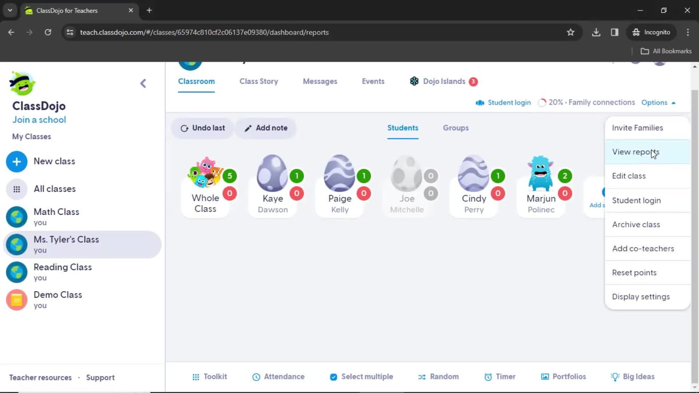Click the Undo last action icon
699x393 pixels.
[184, 127]
